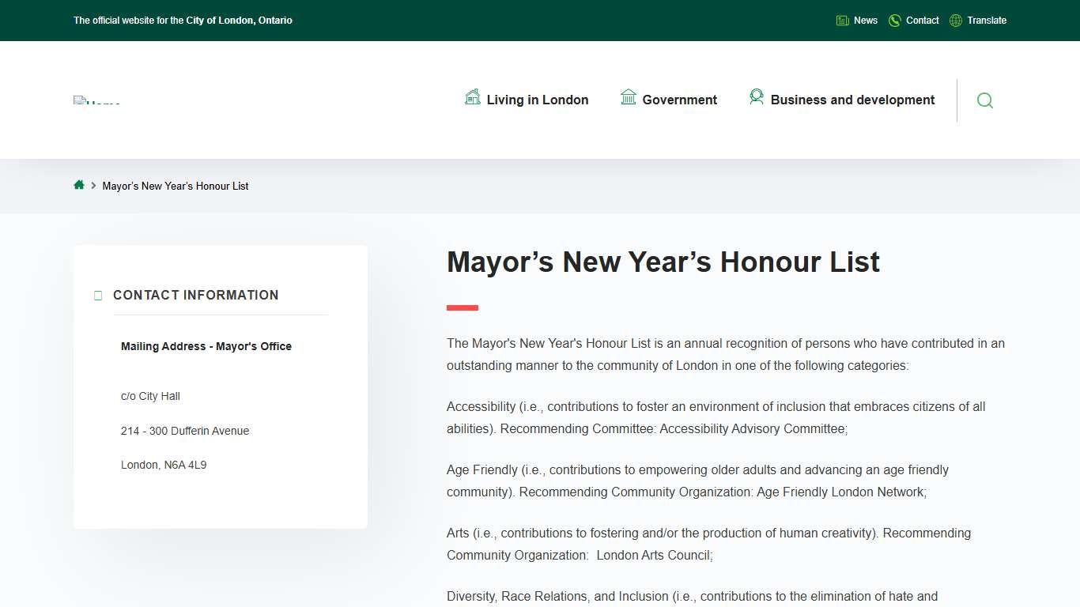Image resolution: width=1080 pixels, height=607 pixels.
Task: Follow the News link in the header
Action: 865,20
